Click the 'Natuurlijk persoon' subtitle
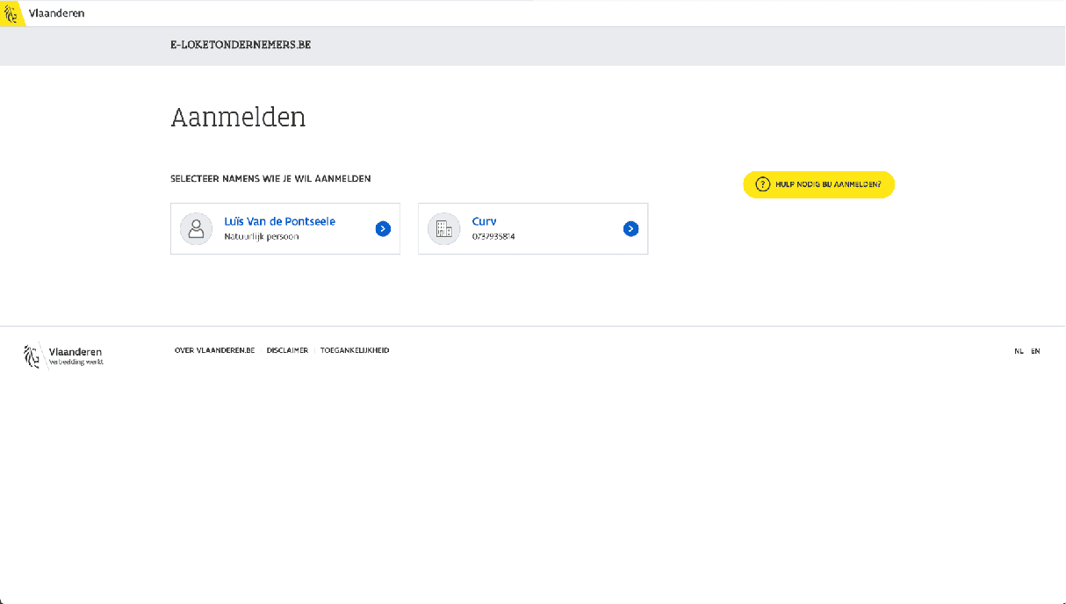Image resolution: width=1066 pixels, height=604 pixels. coord(261,236)
